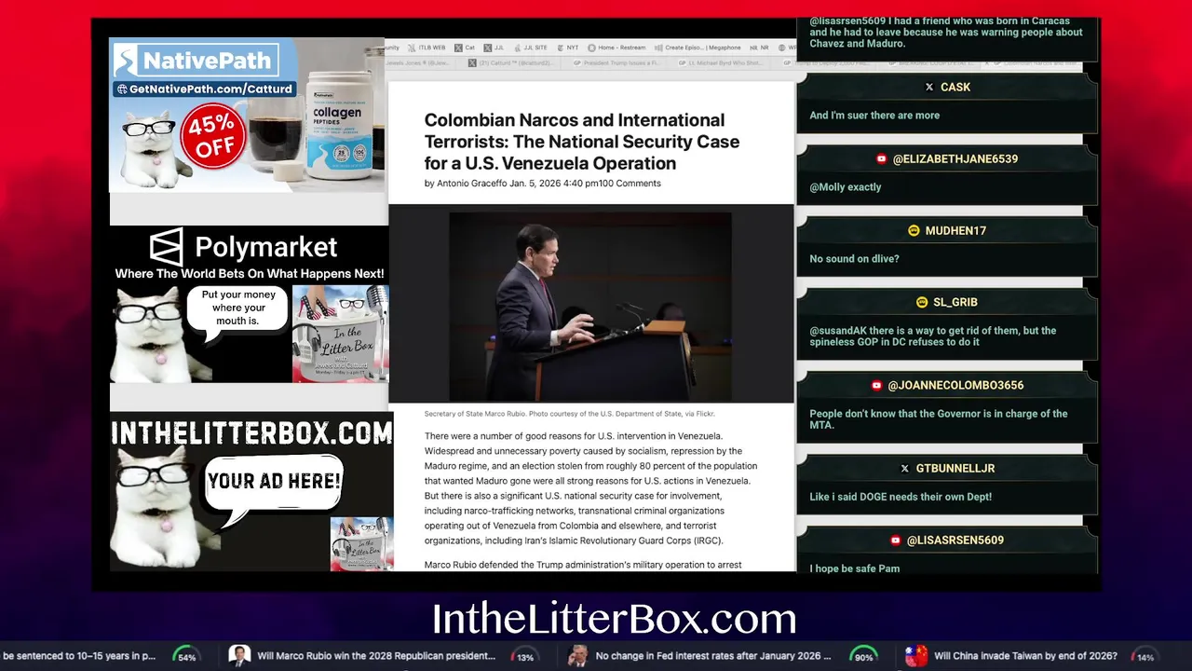
Task: Click the Polymarket logo
Action: click(243, 247)
